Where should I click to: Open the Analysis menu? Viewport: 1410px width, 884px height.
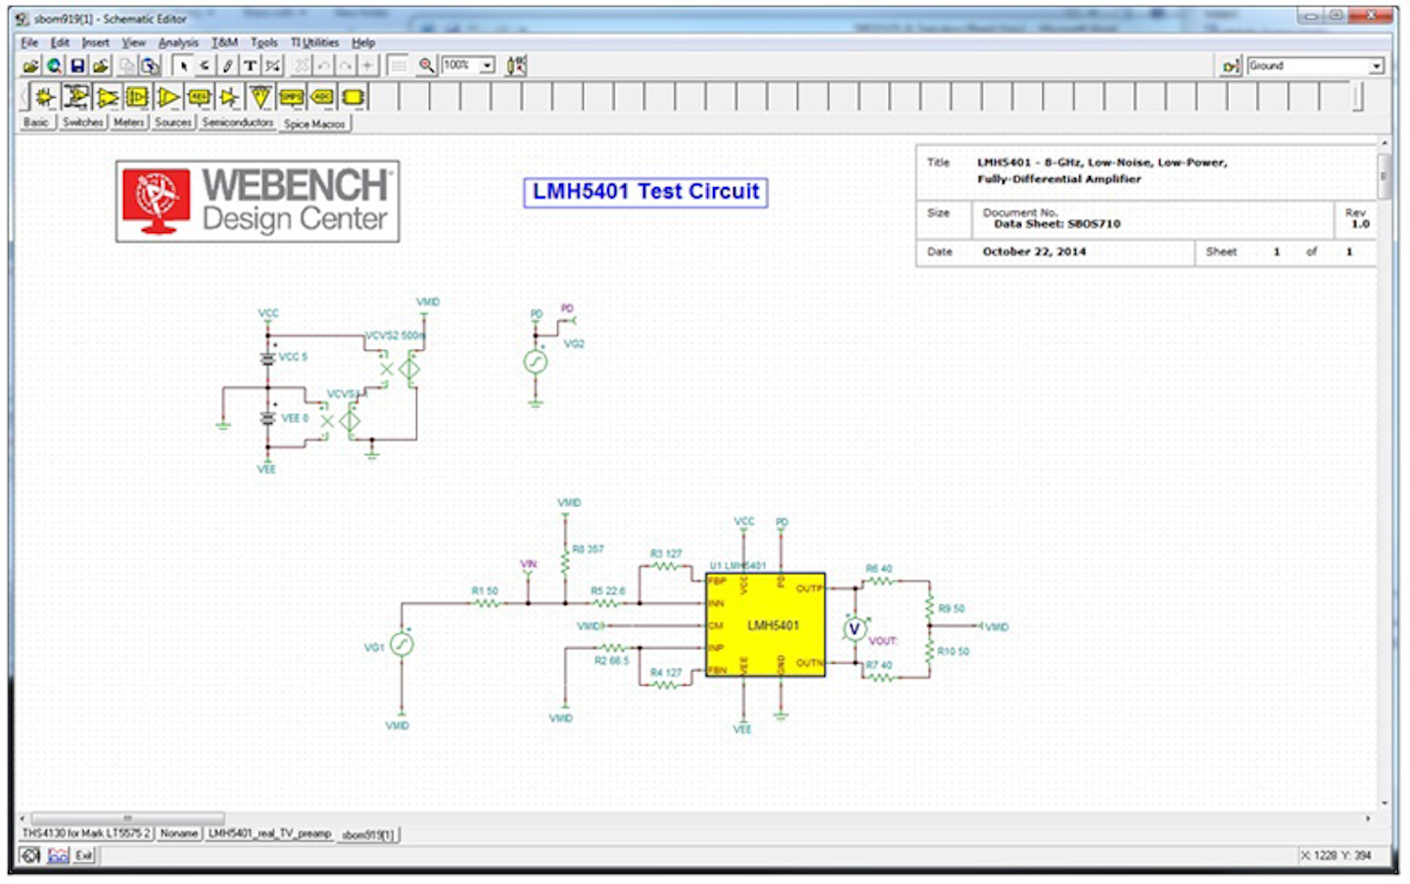coord(178,43)
